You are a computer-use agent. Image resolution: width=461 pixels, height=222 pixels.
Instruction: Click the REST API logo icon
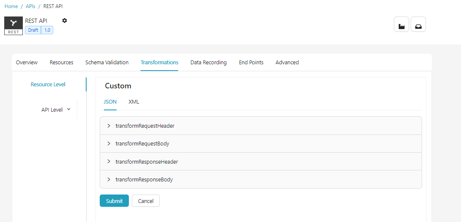[14, 25]
